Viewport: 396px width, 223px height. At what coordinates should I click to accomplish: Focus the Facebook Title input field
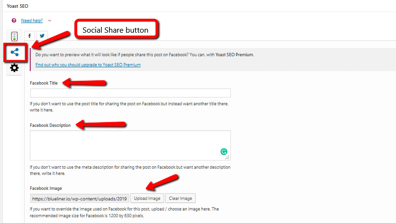pyautogui.click(x=130, y=93)
